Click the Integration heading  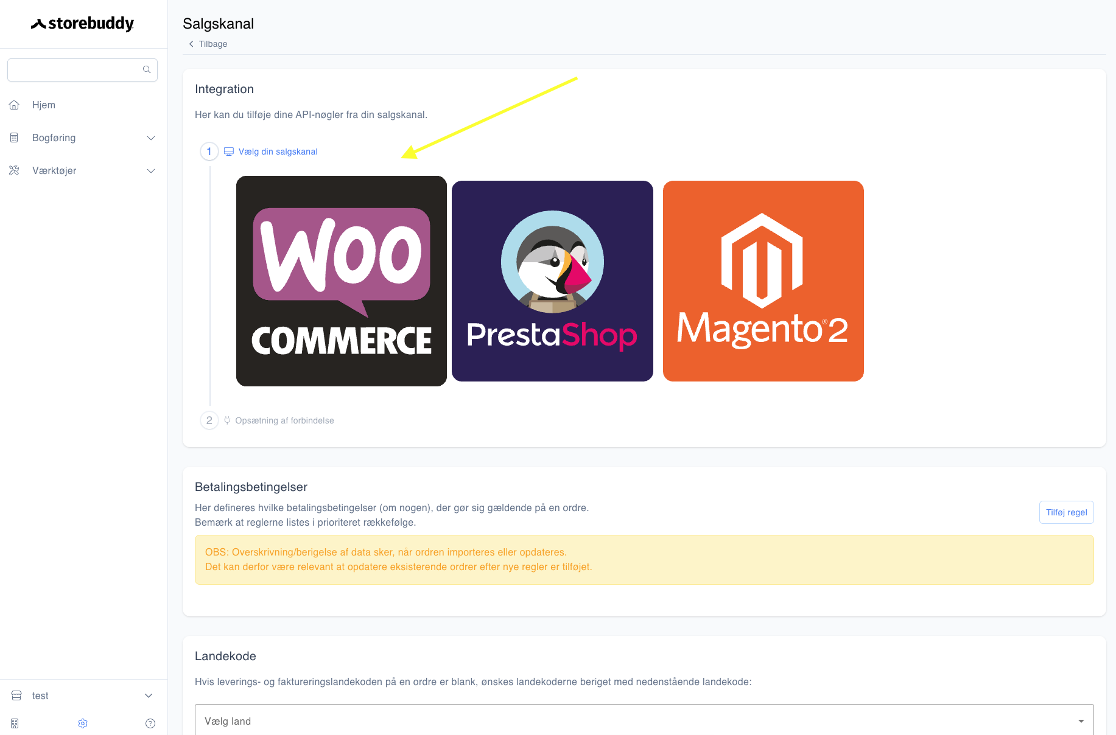point(224,89)
